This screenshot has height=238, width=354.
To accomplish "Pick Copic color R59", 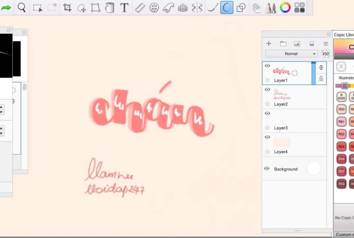I will click(341, 184).
